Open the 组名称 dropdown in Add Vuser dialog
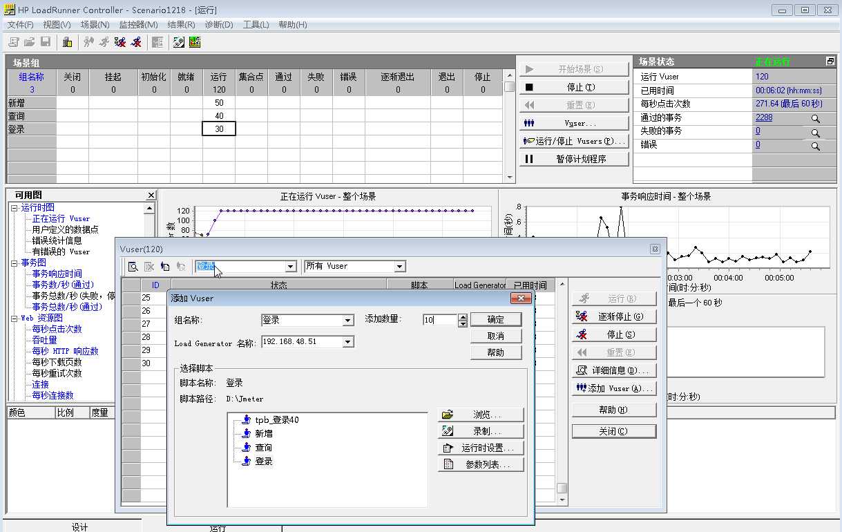The image size is (842, 532). (x=348, y=321)
